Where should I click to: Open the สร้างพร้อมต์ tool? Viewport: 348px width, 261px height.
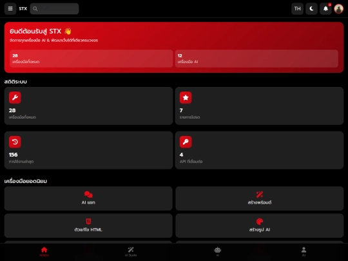click(x=260, y=198)
